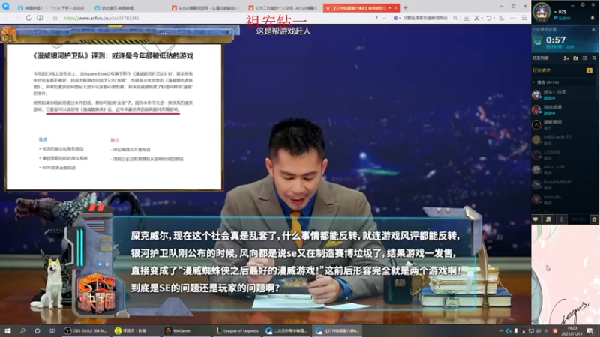Viewport: 600px width, 337px height.
Task: Expand the address bar dropdown arrow
Action: click(x=384, y=18)
